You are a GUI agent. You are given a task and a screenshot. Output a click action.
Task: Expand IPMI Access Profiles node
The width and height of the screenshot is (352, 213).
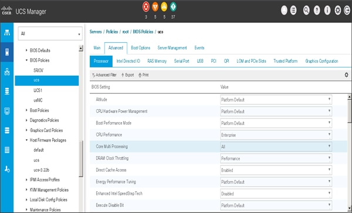coord(27,180)
